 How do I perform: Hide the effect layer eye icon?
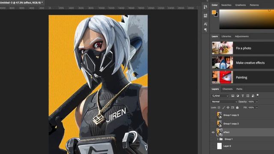click(x=213, y=132)
